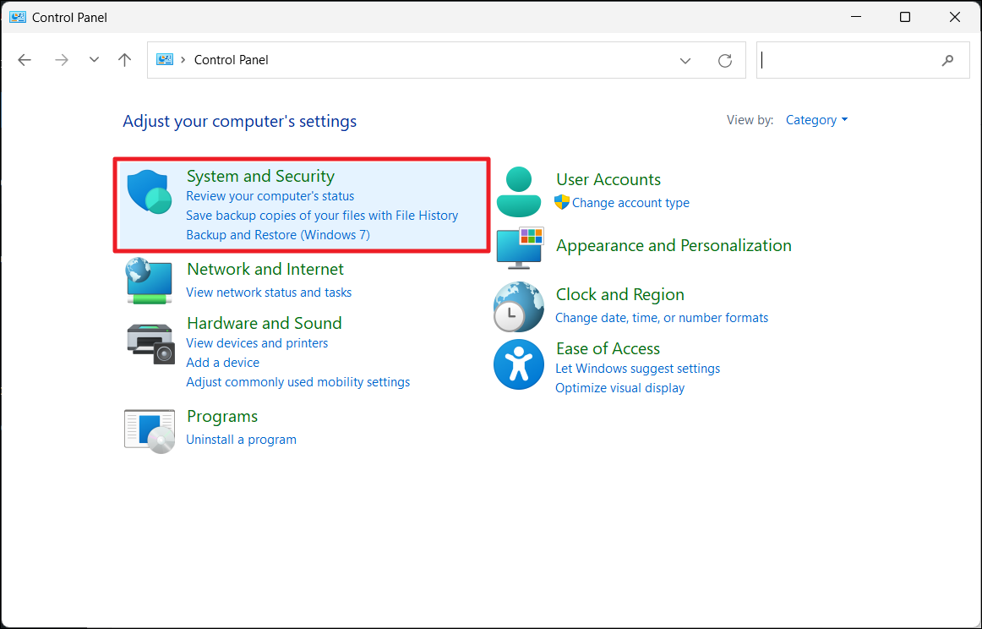Open Save backup copies with File History
The width and height of the screenshot is (982, 629).
pyautogui.click(x=322, y=216)
